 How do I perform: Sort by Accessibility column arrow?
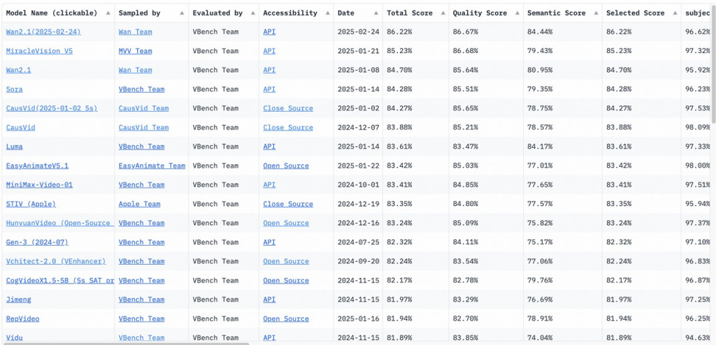click(x=327, y=13)
